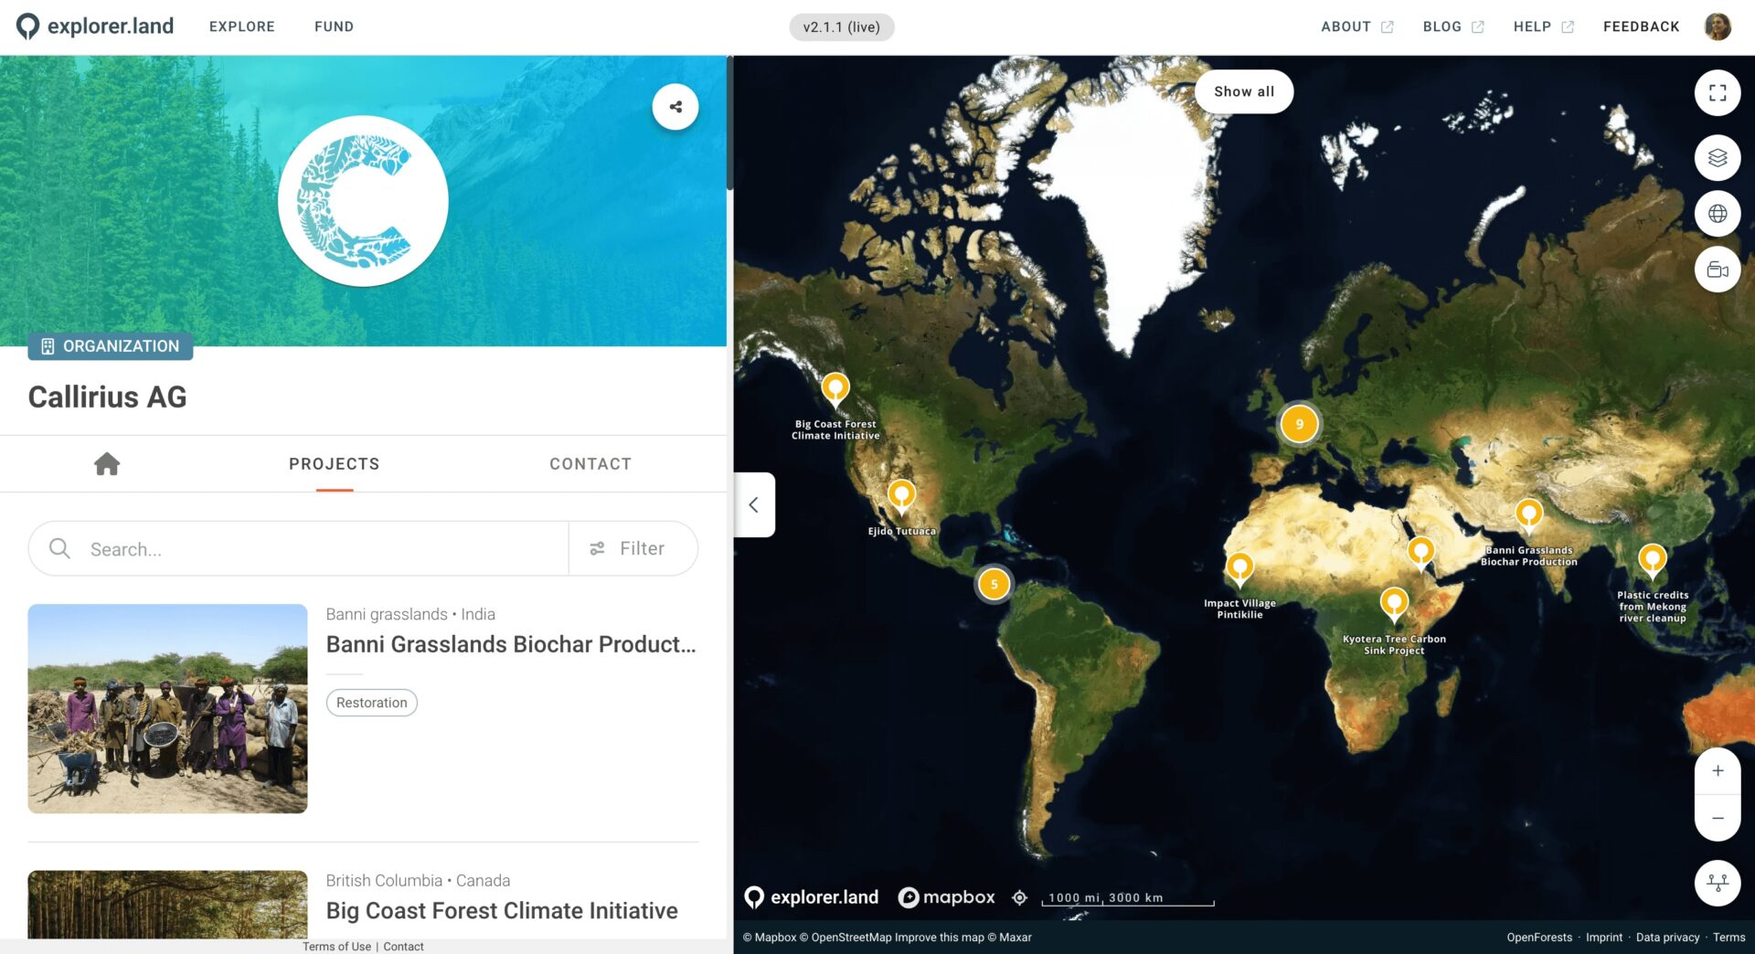
Task: Open the Big Coast Forest Climate Initiative pin
Action: [x=835, y=390]
